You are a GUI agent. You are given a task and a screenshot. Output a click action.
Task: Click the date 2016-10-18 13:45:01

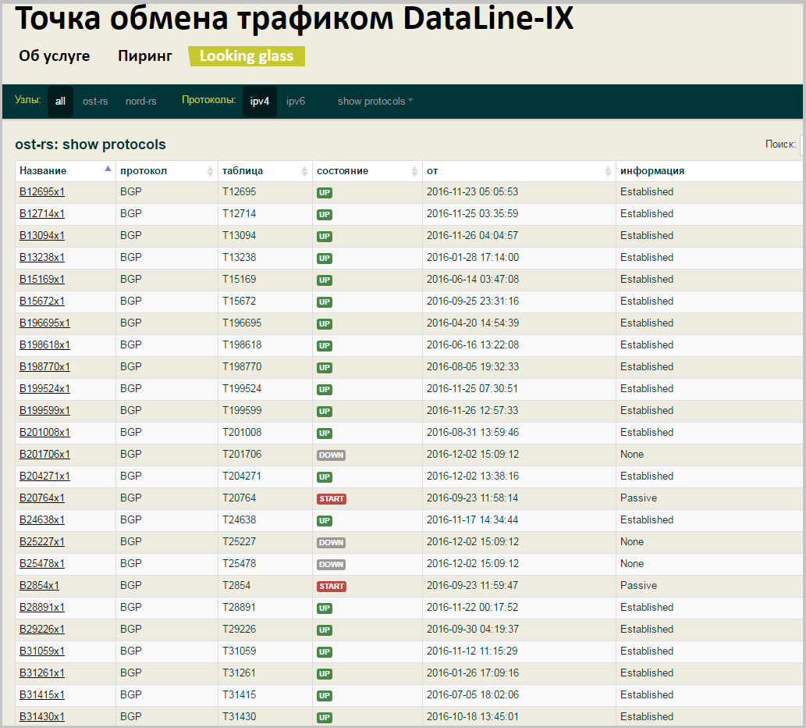click(472, 717)
